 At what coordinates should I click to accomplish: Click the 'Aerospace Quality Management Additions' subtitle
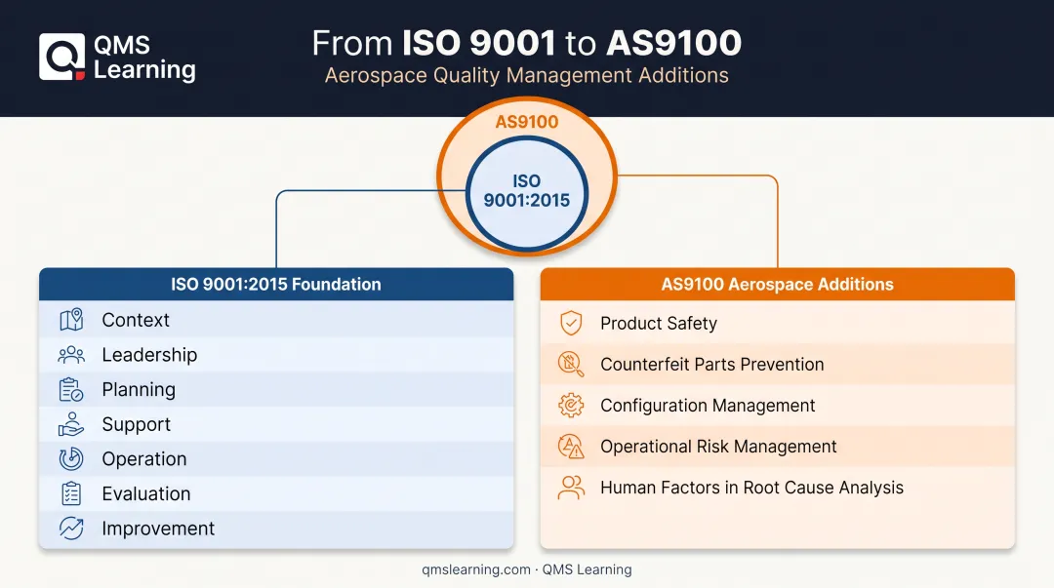tap(527, 75)
